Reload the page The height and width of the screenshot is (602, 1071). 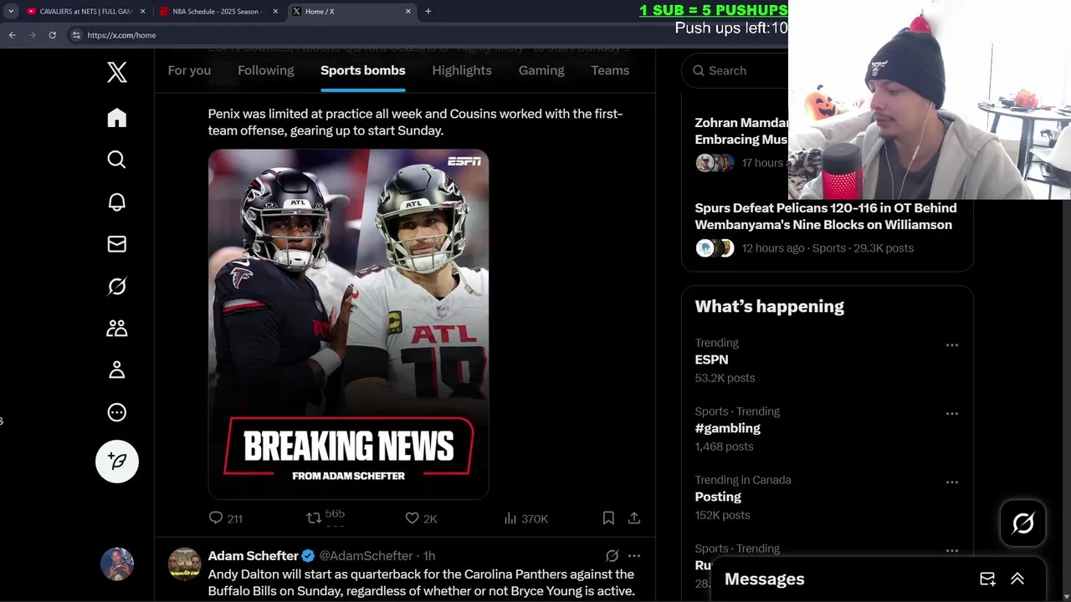click(52, 35)
